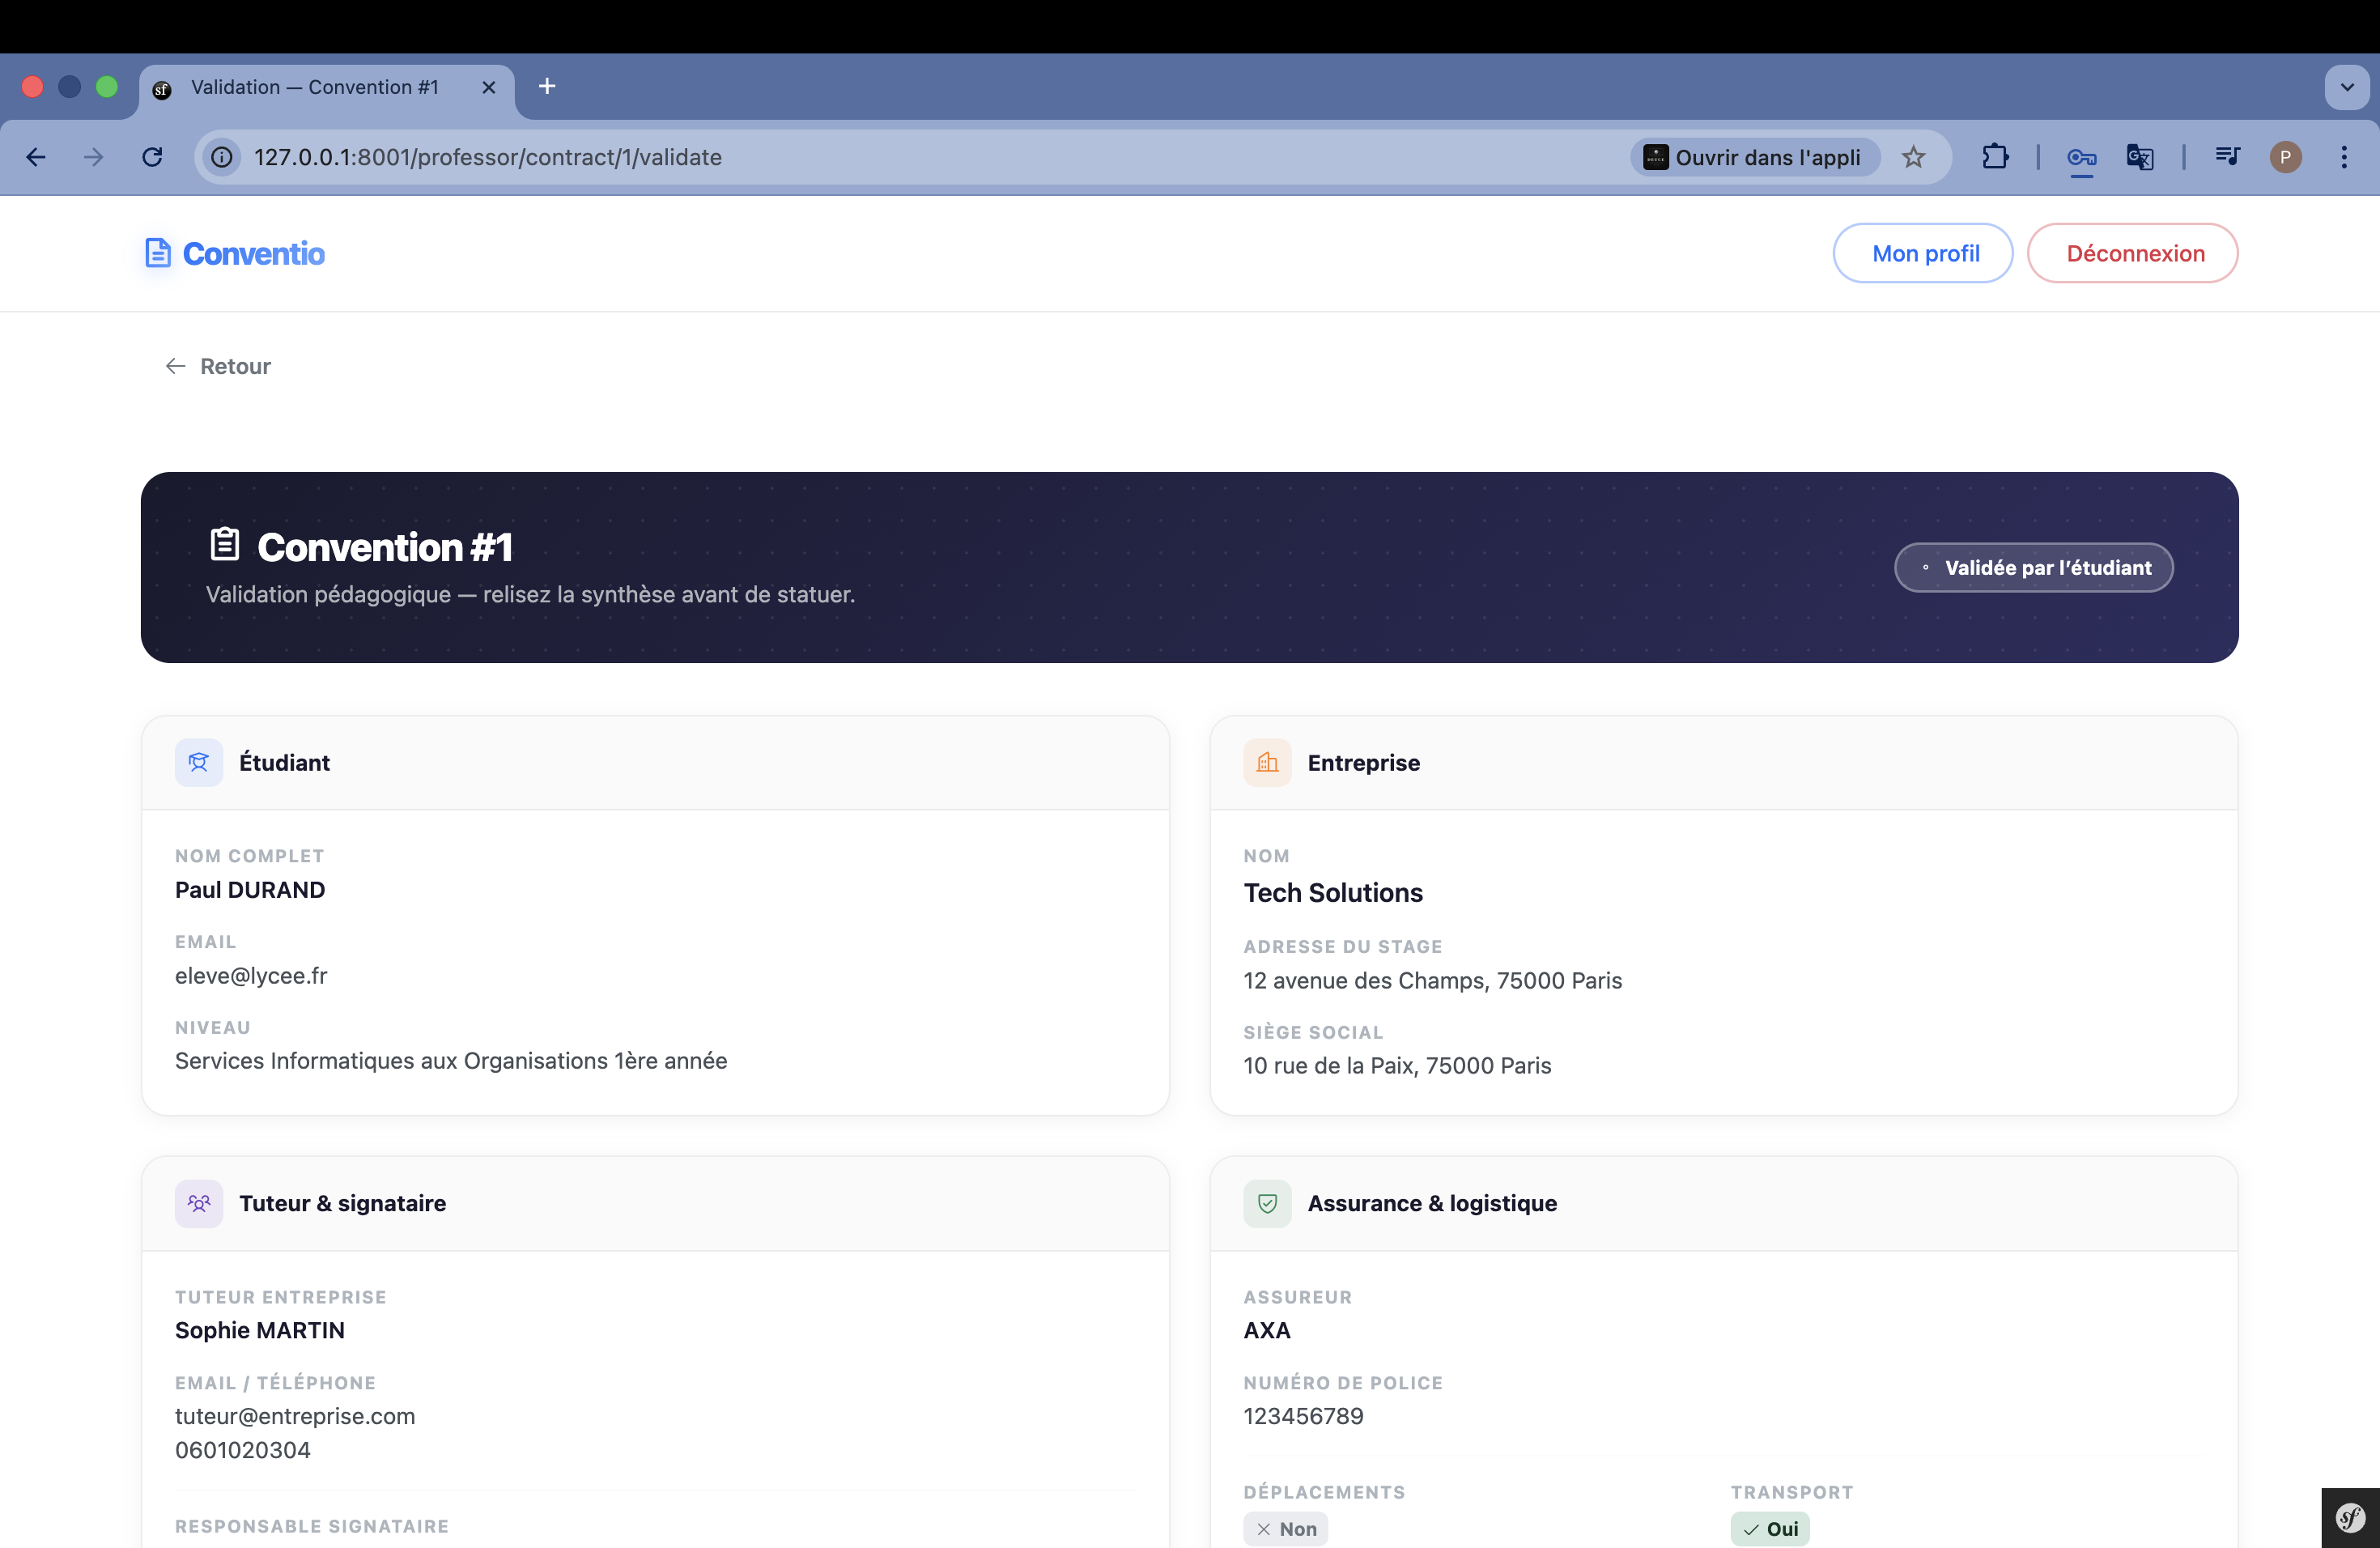This screenshot has height=1548, width=2380.
Task: Expand the tab search chevron dropdown
Action: click(x=2347, y=87)
